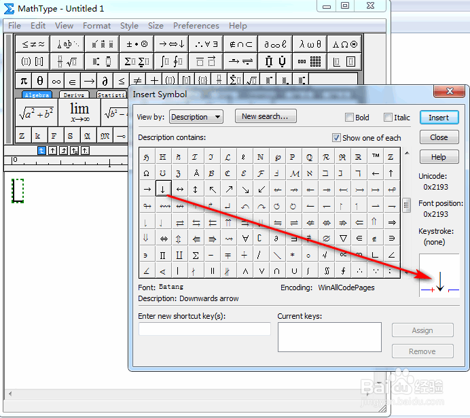
Task: Open the matrix templates palette
Action: point(310,61)
